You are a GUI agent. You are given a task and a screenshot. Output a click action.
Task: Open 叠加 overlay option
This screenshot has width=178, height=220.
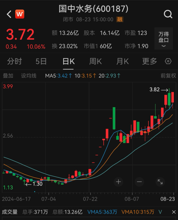point(8,76)
